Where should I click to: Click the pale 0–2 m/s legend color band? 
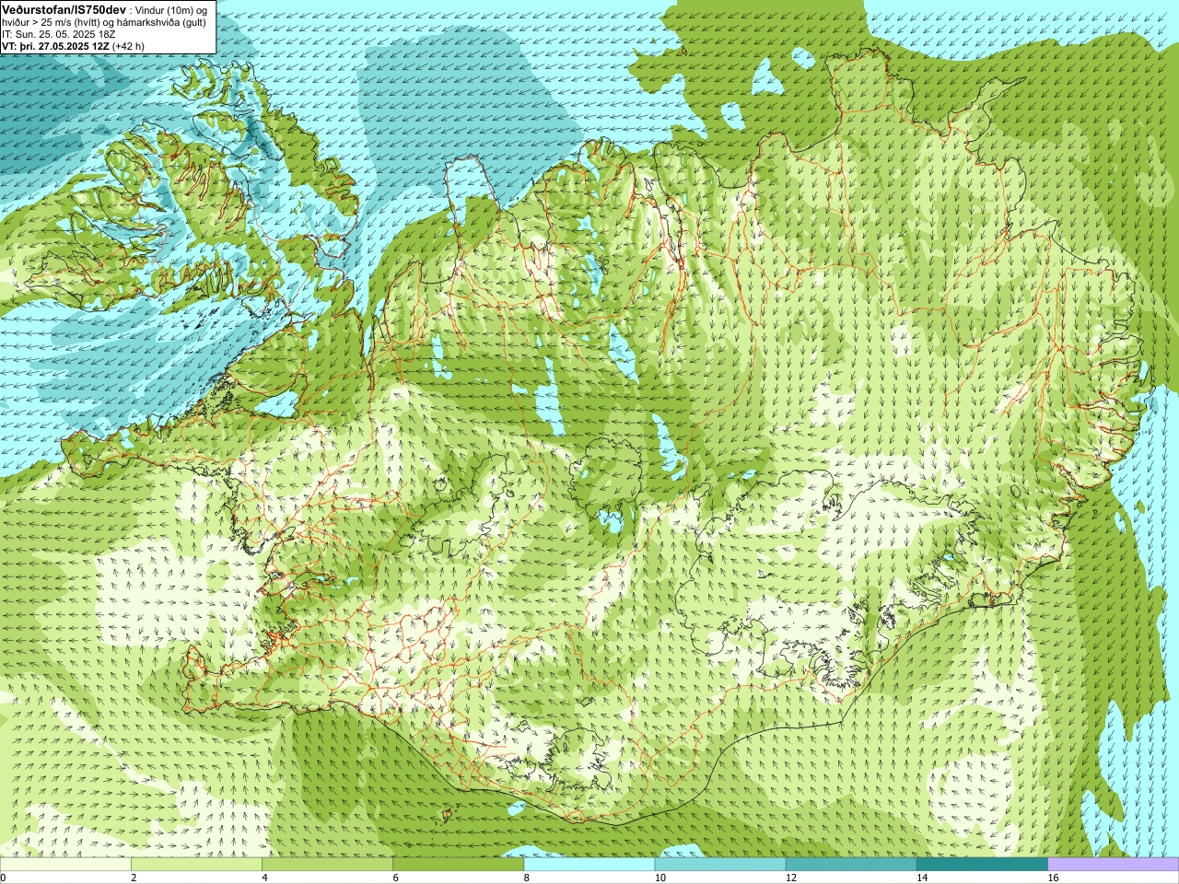click(x=65, y=865)
